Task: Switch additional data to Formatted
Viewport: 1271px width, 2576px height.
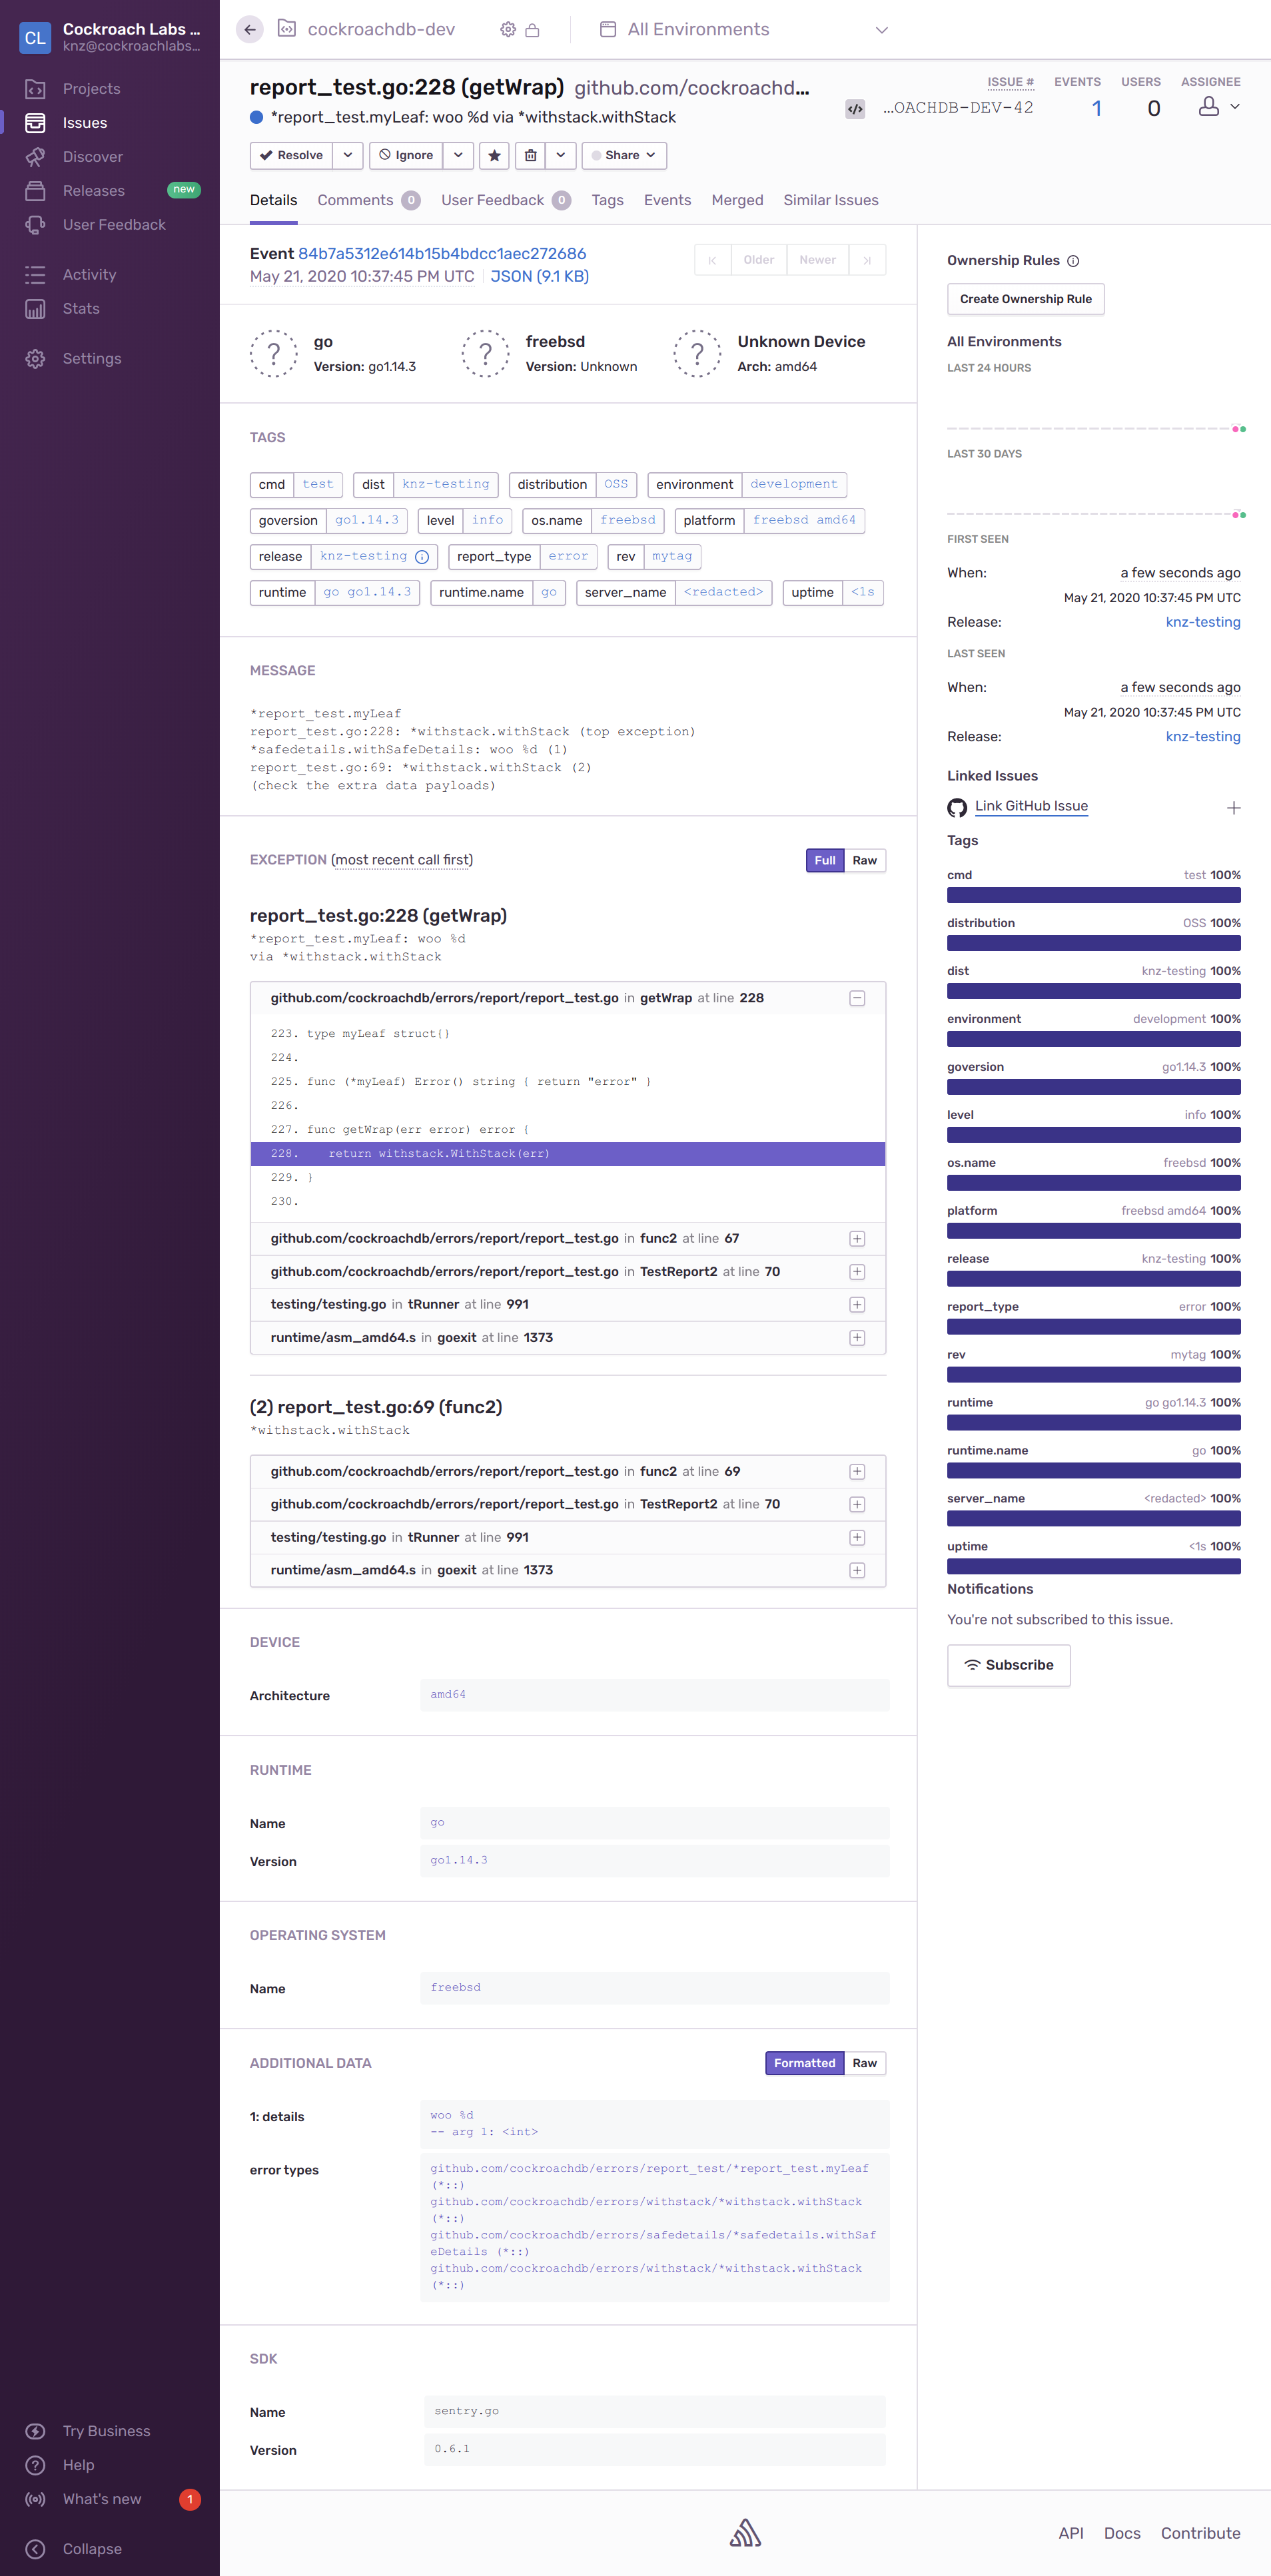Action: point(804,2063)
